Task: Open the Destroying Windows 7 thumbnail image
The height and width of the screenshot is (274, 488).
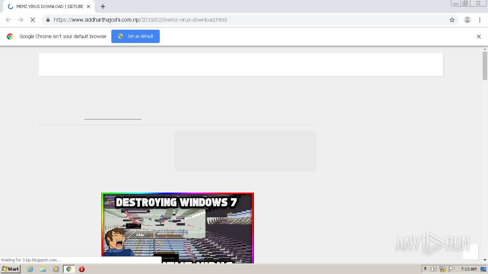Action: point(178,228)
